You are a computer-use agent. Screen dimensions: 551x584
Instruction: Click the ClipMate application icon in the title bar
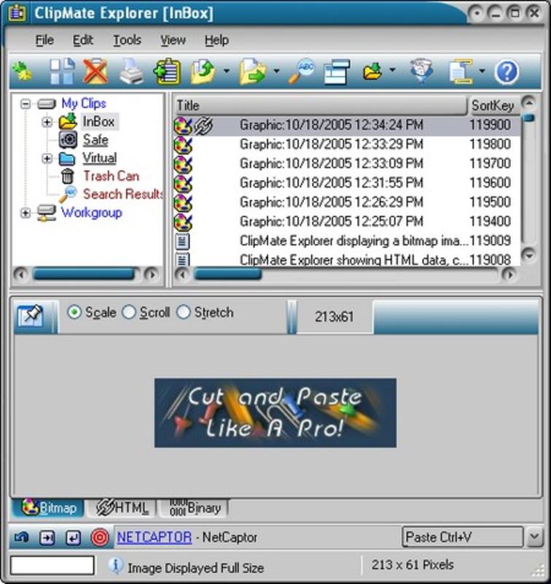click(17, 13)
